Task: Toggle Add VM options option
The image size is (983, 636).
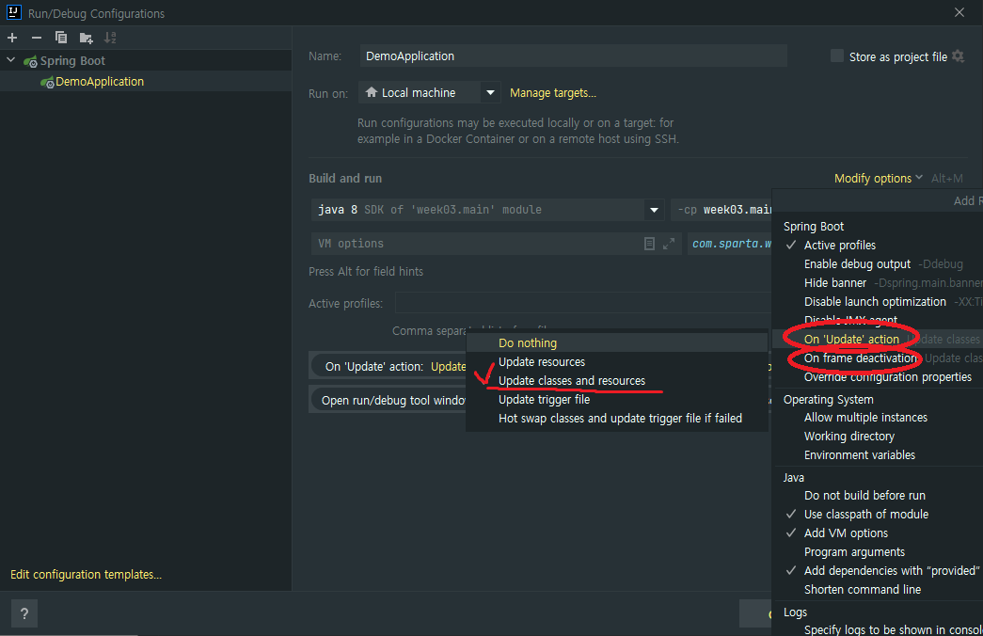Action: pyautogui.click(x=878, y=533)
